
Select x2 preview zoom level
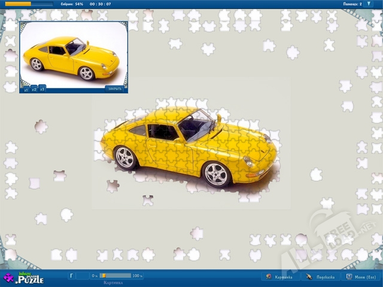[34, 89]
